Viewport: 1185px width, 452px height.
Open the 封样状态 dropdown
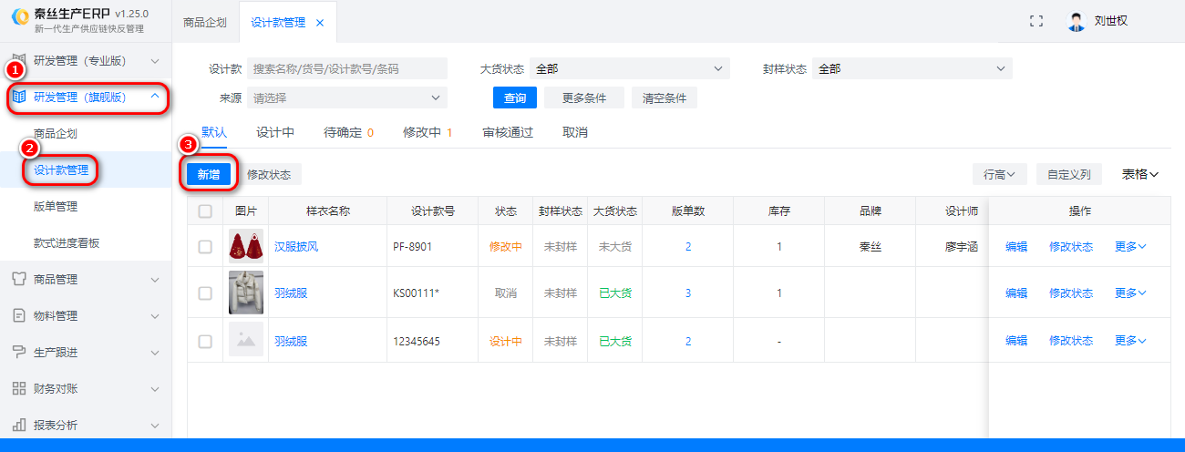[912, 68]
